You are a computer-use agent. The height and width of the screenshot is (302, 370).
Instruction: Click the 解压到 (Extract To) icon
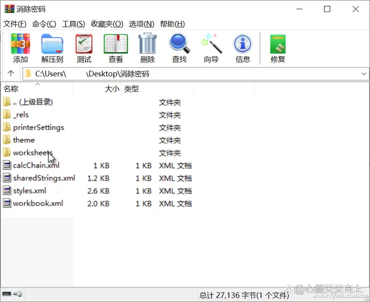(x=52, y=44)
